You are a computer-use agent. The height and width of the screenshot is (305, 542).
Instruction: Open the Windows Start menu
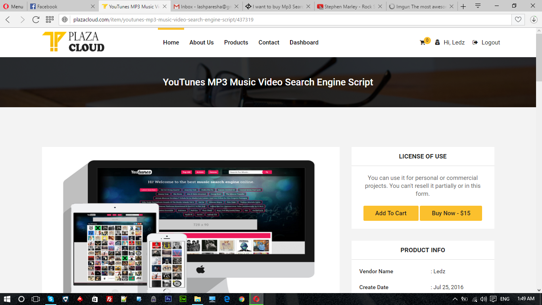[x=7, y=299]
